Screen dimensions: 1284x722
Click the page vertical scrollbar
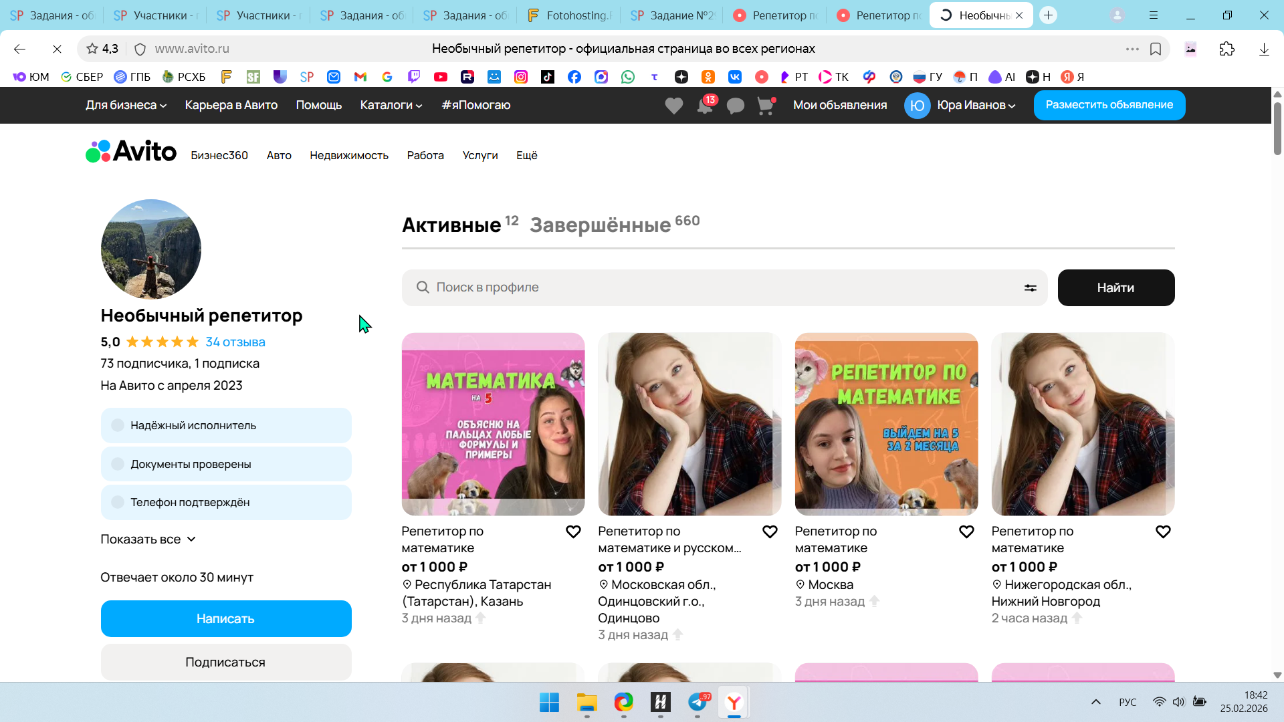click(x=1277, y=129)
